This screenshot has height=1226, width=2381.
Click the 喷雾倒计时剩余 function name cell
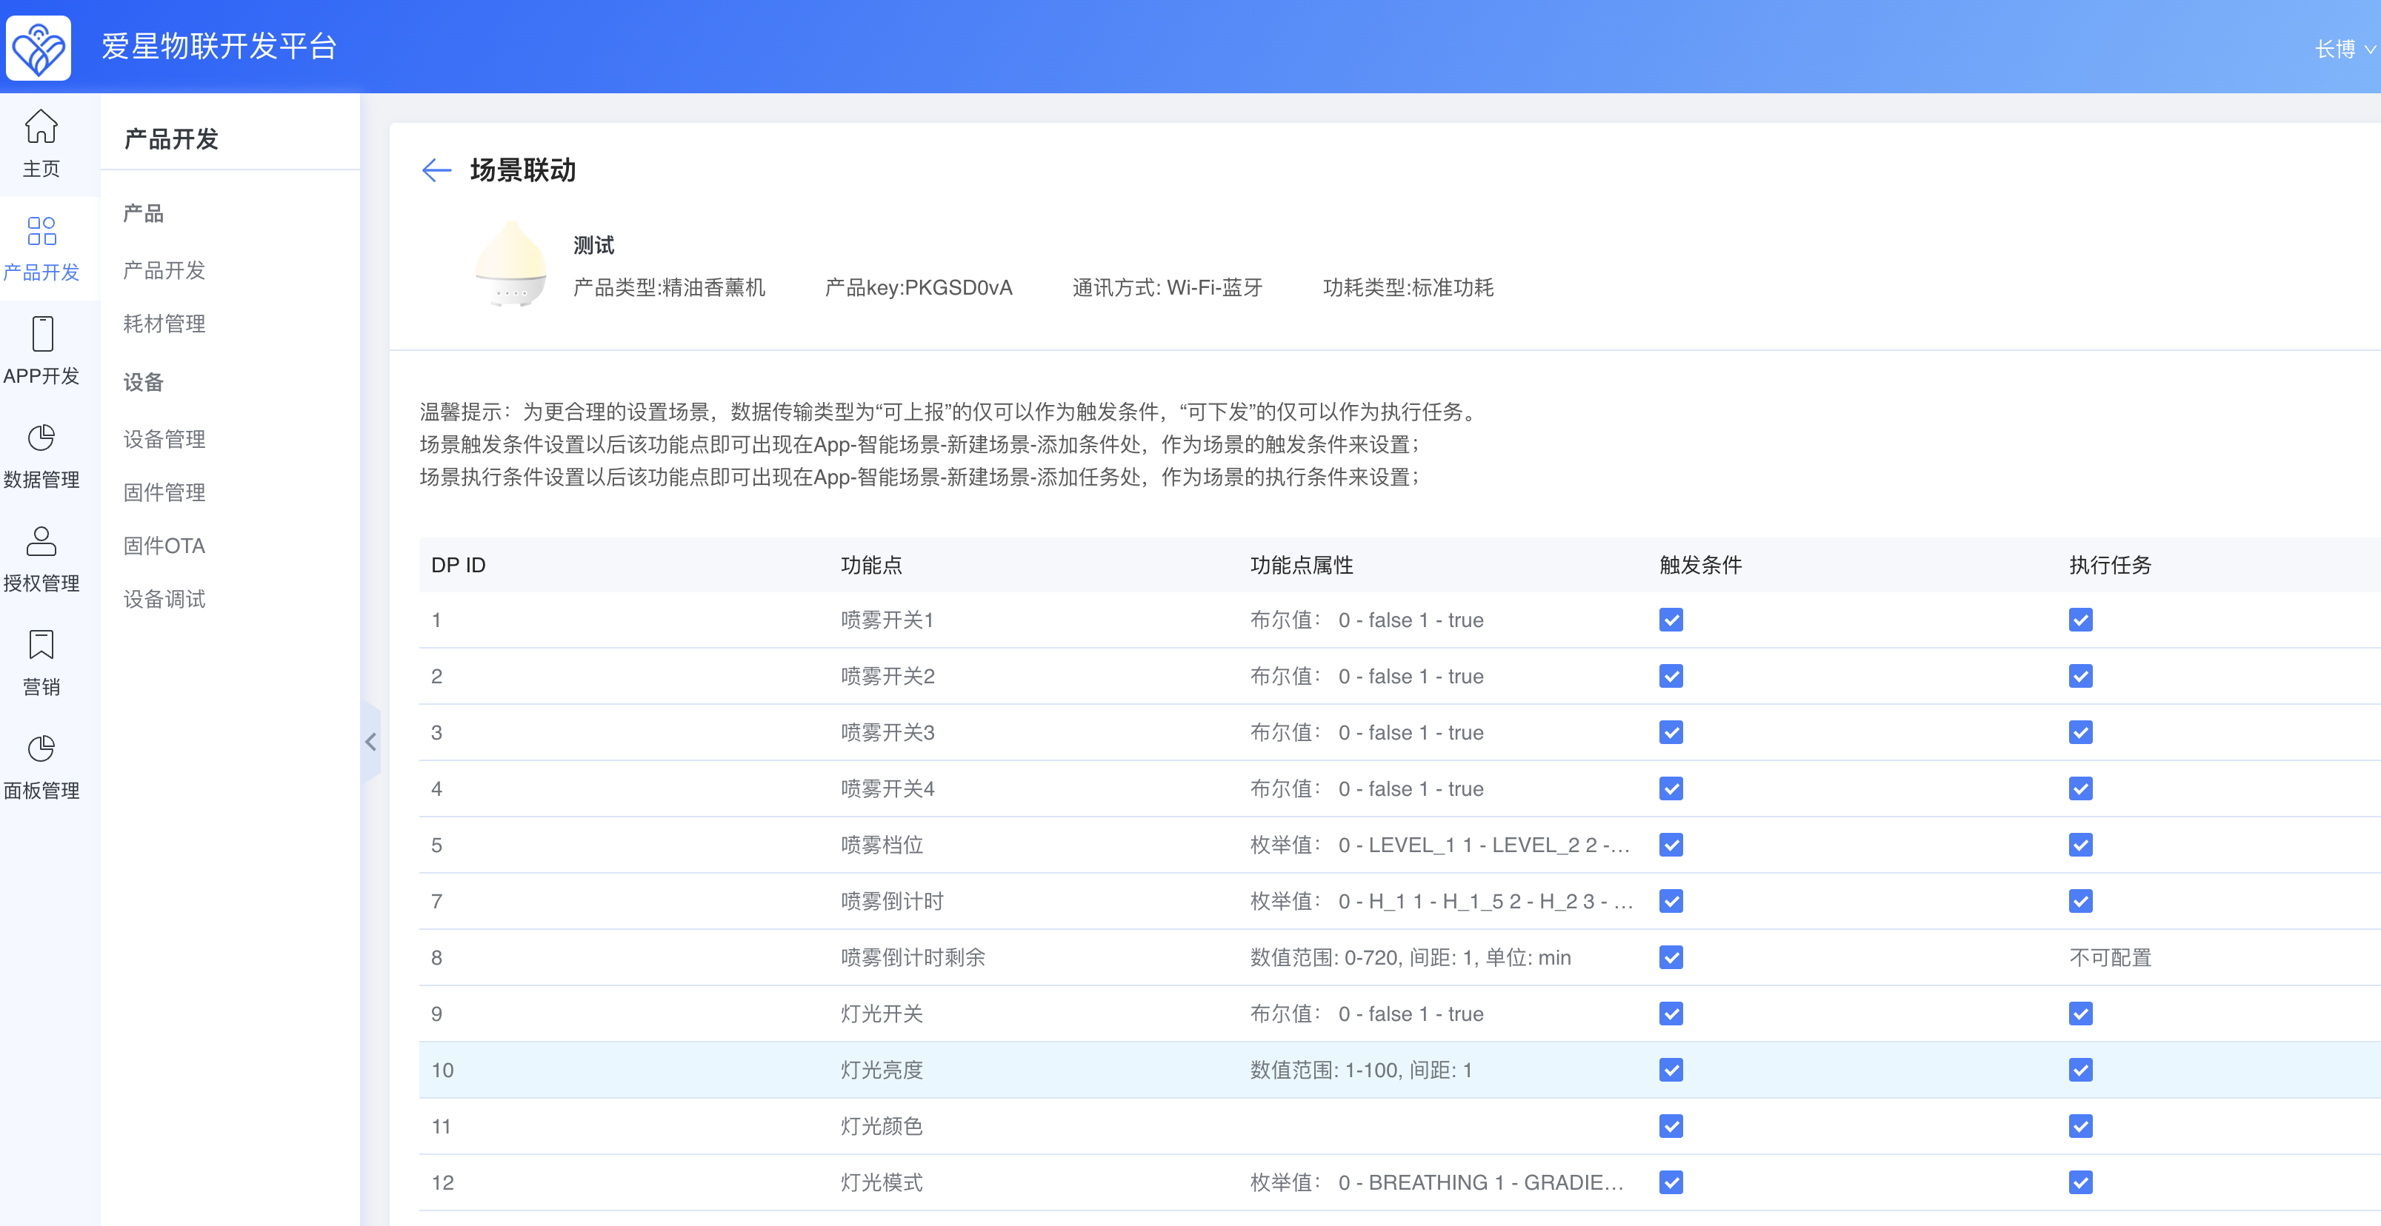(x=913, y=958)
